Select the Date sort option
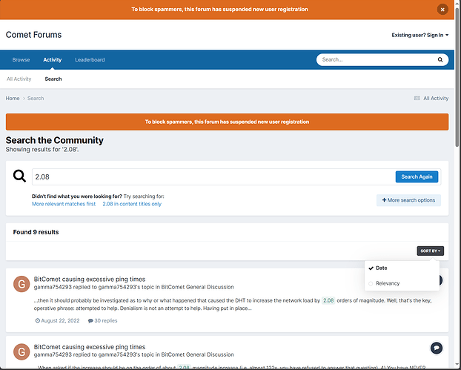This screenshot has width=461, height=370. [x=381, y=268]
